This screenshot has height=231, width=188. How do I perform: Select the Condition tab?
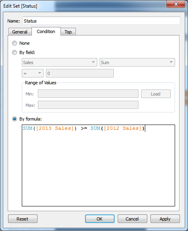(46, 31)
